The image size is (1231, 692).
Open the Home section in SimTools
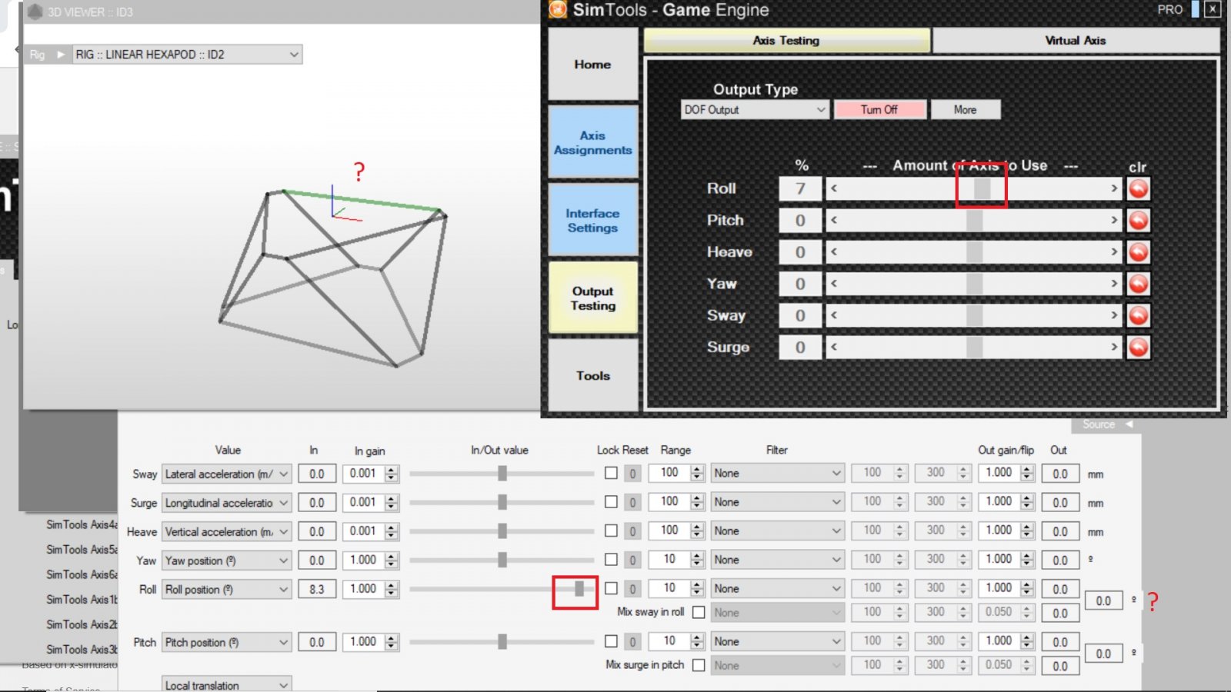pyautogui.click(x=592, y=65)
